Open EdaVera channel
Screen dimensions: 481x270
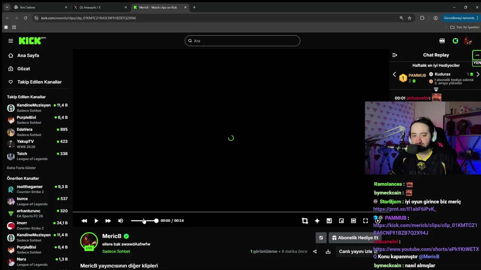click(37, 132)
